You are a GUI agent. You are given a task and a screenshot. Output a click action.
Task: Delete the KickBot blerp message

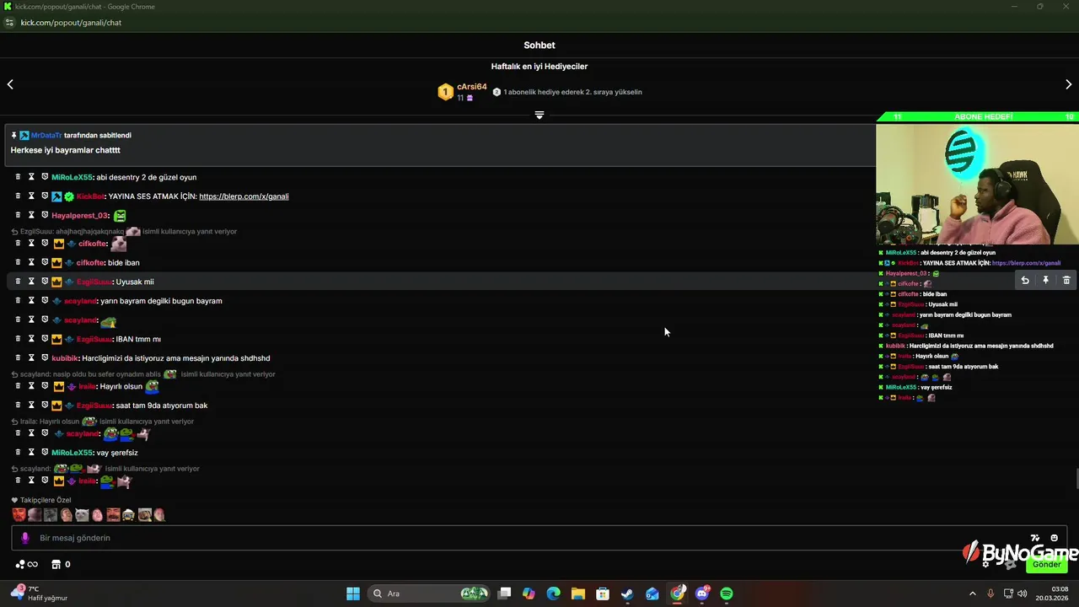click(x=18, y=196)
